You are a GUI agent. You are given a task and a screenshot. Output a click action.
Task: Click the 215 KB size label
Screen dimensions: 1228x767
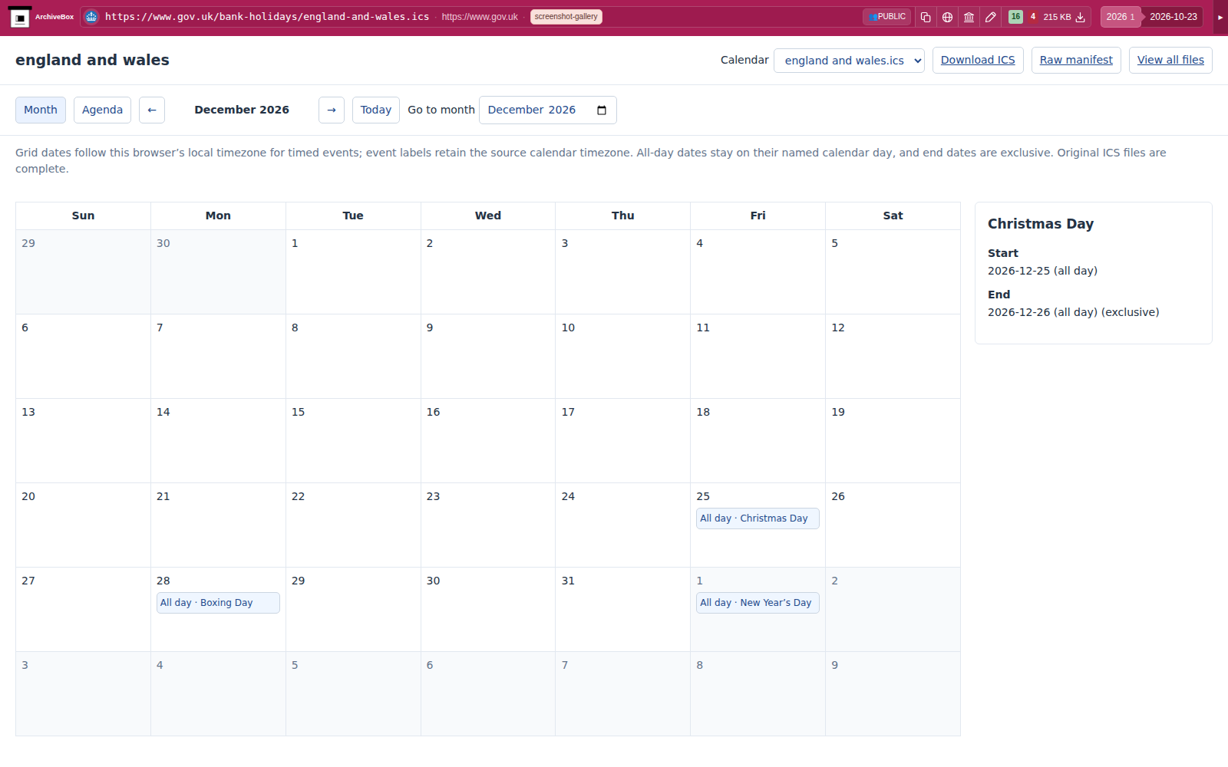tap(1057, 17)
